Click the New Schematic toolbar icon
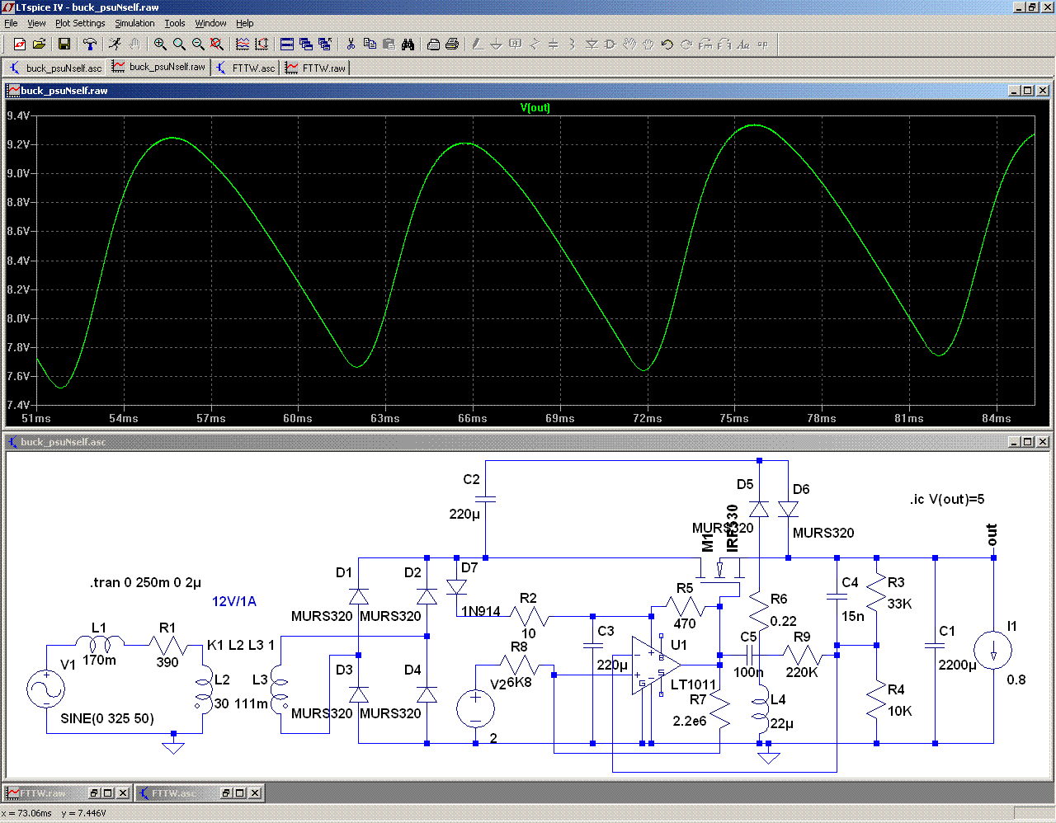Image resolution: width=1056 pixels, height=823 pixels. pos(20,45)
